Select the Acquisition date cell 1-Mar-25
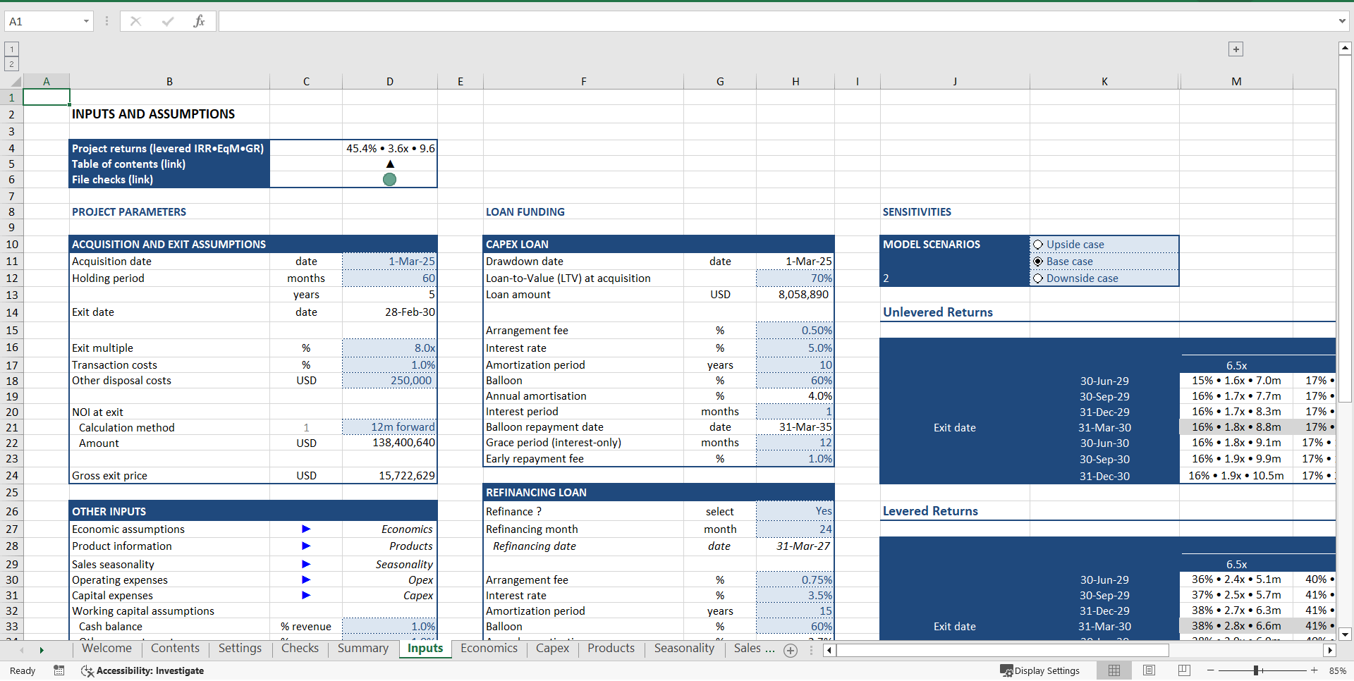1354x681 pixels. click(x=389, y=262)
